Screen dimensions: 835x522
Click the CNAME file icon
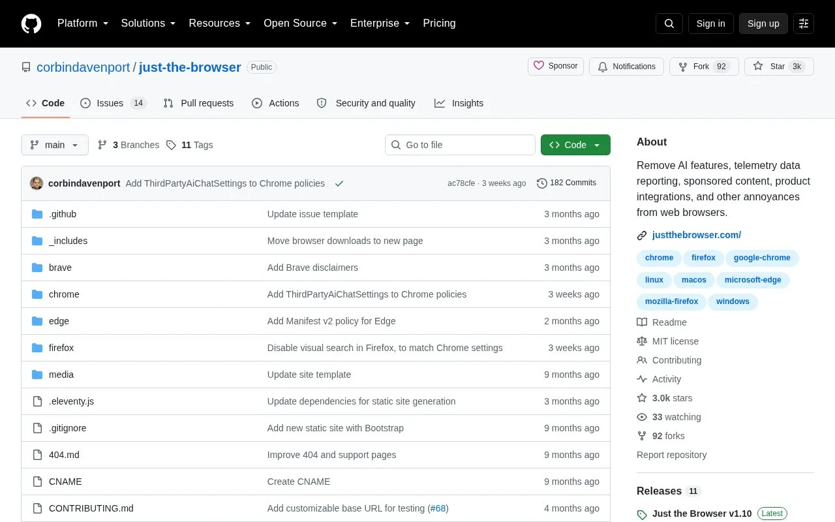37,482
